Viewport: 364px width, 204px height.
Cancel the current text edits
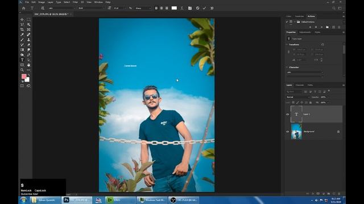point(197,8)
